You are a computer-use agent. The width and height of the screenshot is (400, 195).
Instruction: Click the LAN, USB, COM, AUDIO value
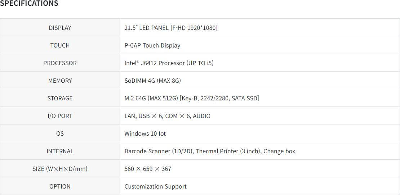point(167,116)
